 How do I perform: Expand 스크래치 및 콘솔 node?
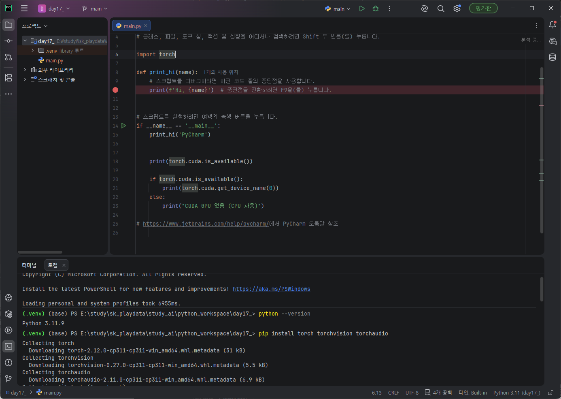tap(25, 80)
